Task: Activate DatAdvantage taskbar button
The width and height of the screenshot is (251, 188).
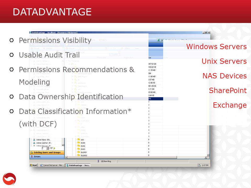Action: point(78,165)
